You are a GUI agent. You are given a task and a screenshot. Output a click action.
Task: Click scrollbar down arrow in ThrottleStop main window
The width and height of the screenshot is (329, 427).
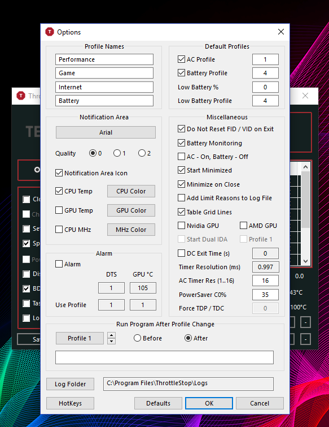(306, 261)
